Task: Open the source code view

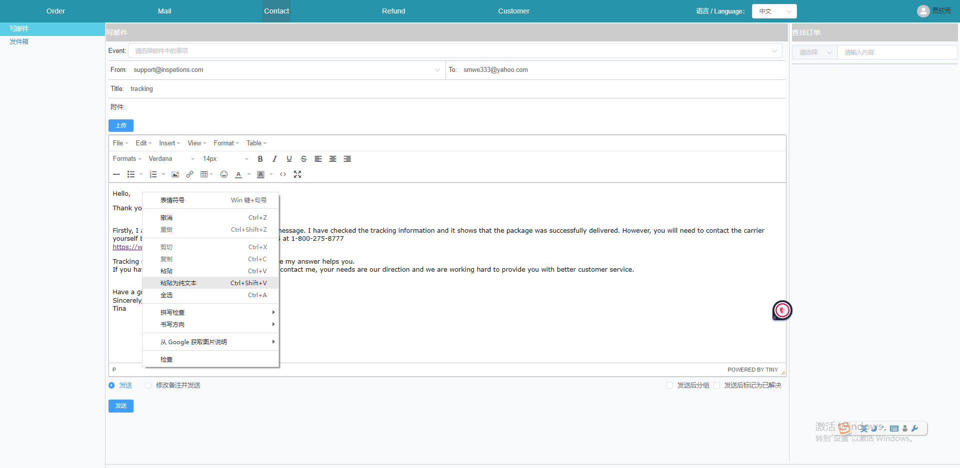Action: point(283,174)
